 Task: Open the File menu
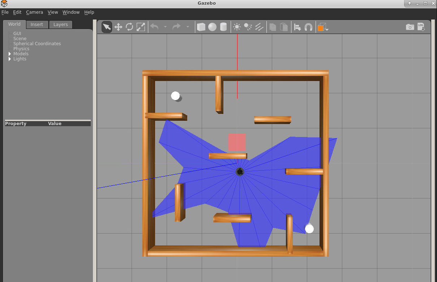[5, 12]
